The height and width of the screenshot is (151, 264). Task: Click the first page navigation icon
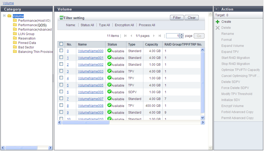tap(125, 36)
